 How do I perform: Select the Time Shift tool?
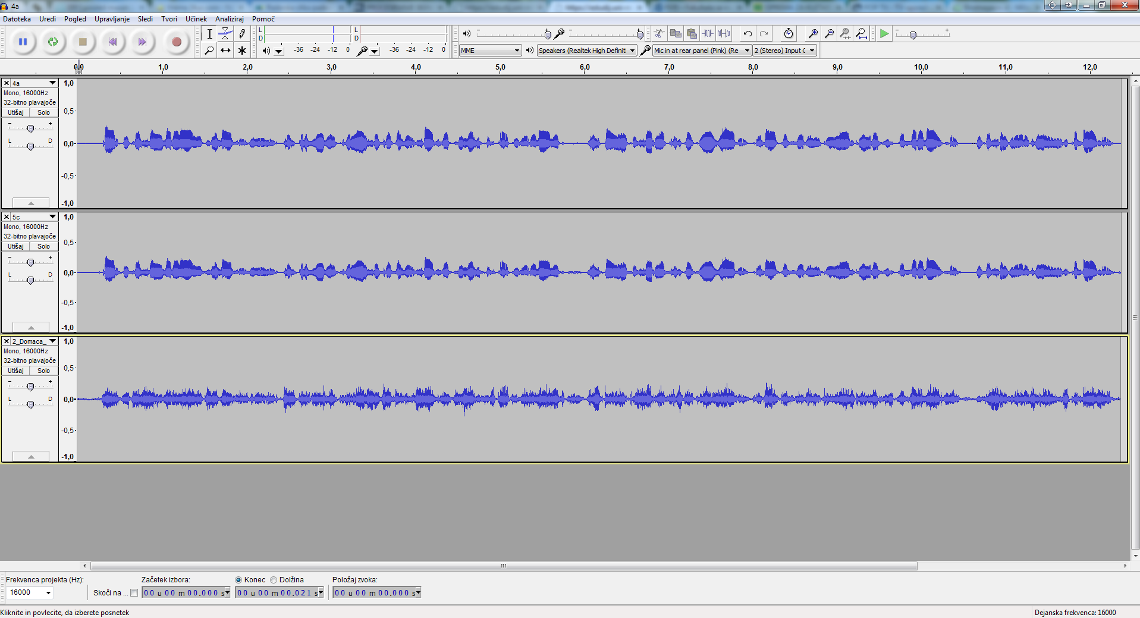click(225, 51)
